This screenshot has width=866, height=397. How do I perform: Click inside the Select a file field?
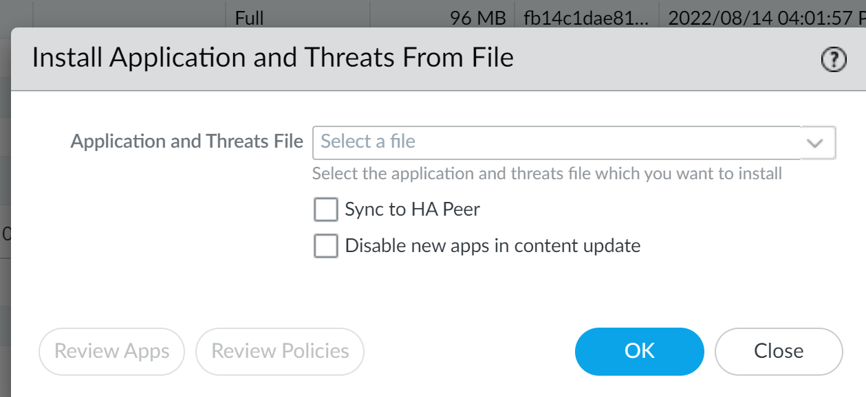[x=481, y=142]
